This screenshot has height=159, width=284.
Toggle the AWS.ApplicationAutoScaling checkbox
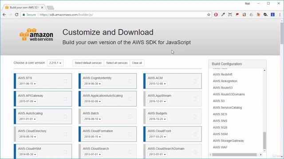coord(130,99)
